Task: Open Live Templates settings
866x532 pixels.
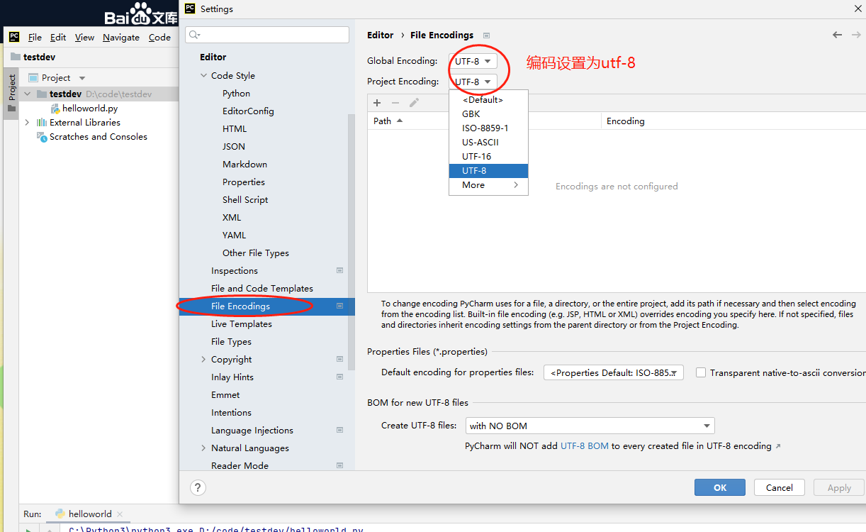Action: pos(242,323)
